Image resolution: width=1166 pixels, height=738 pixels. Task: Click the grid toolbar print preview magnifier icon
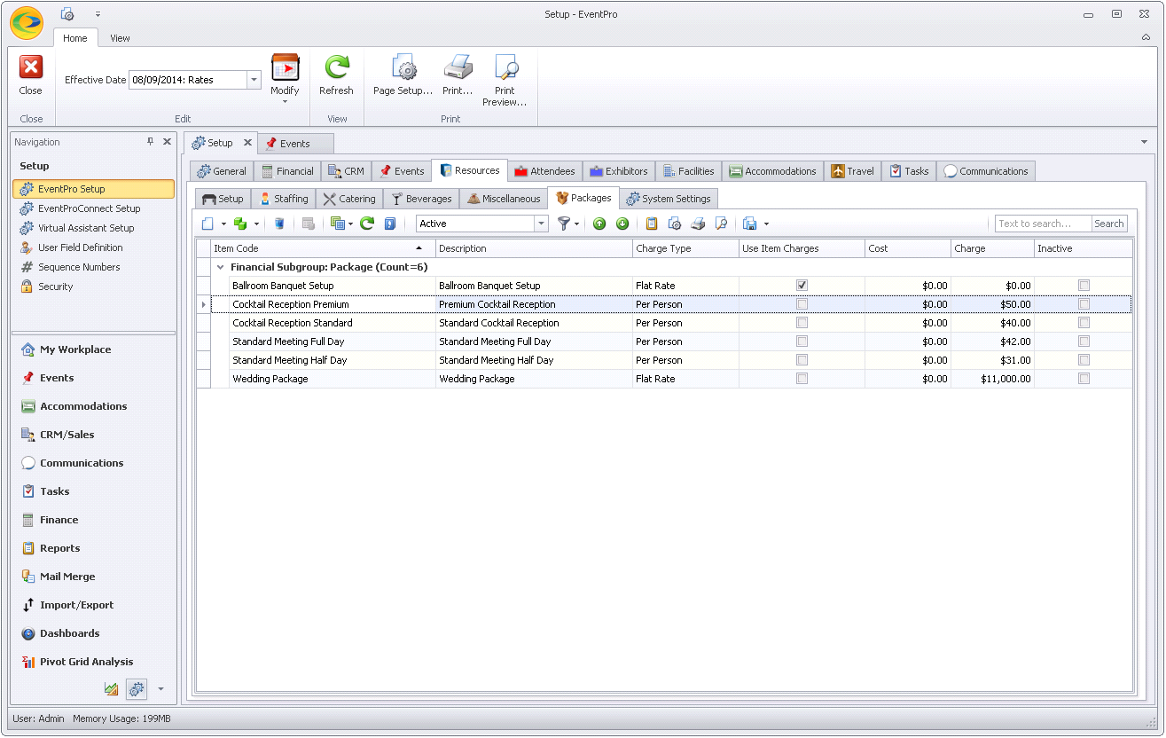tap(721, 224)
